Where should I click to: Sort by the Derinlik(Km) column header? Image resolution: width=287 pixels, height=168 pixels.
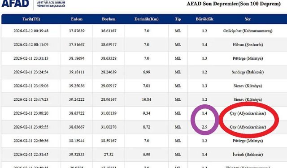pos(147,19)
